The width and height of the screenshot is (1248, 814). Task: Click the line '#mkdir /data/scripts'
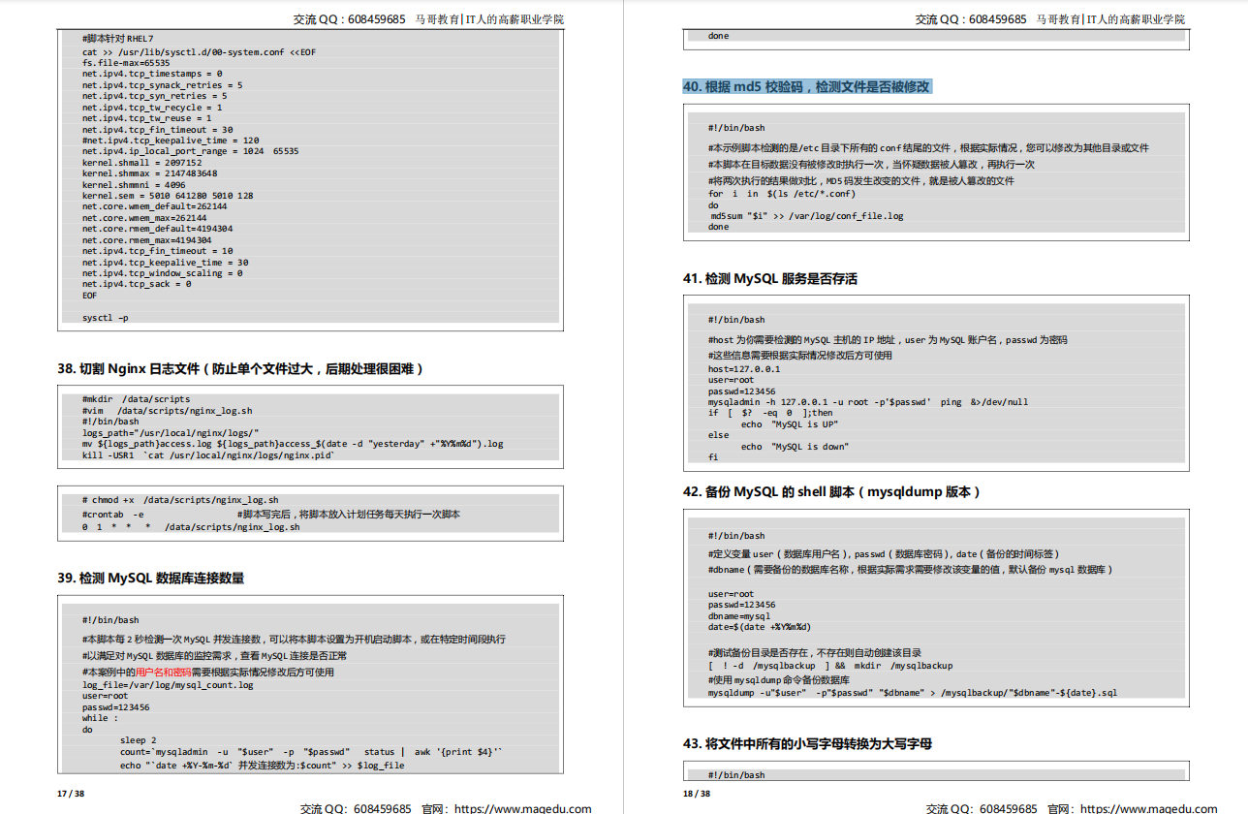tap(137, 399)
